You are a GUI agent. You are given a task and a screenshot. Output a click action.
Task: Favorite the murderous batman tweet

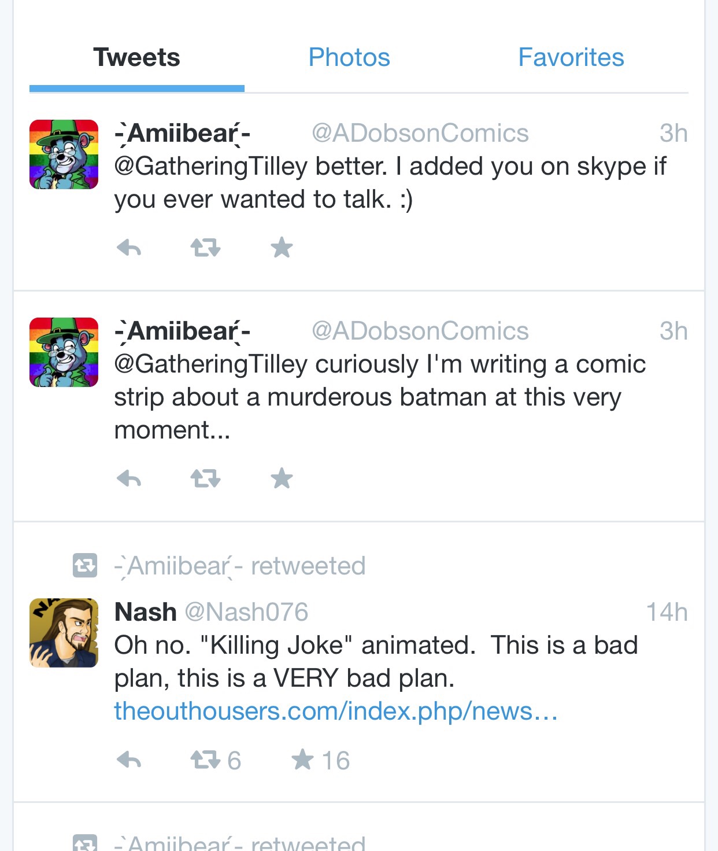pyautogui.click(x=282, y=478)
